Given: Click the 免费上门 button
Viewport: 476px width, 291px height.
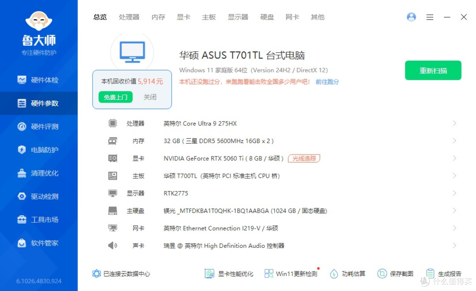Looking at the screenshot, I should coord(115,97).
